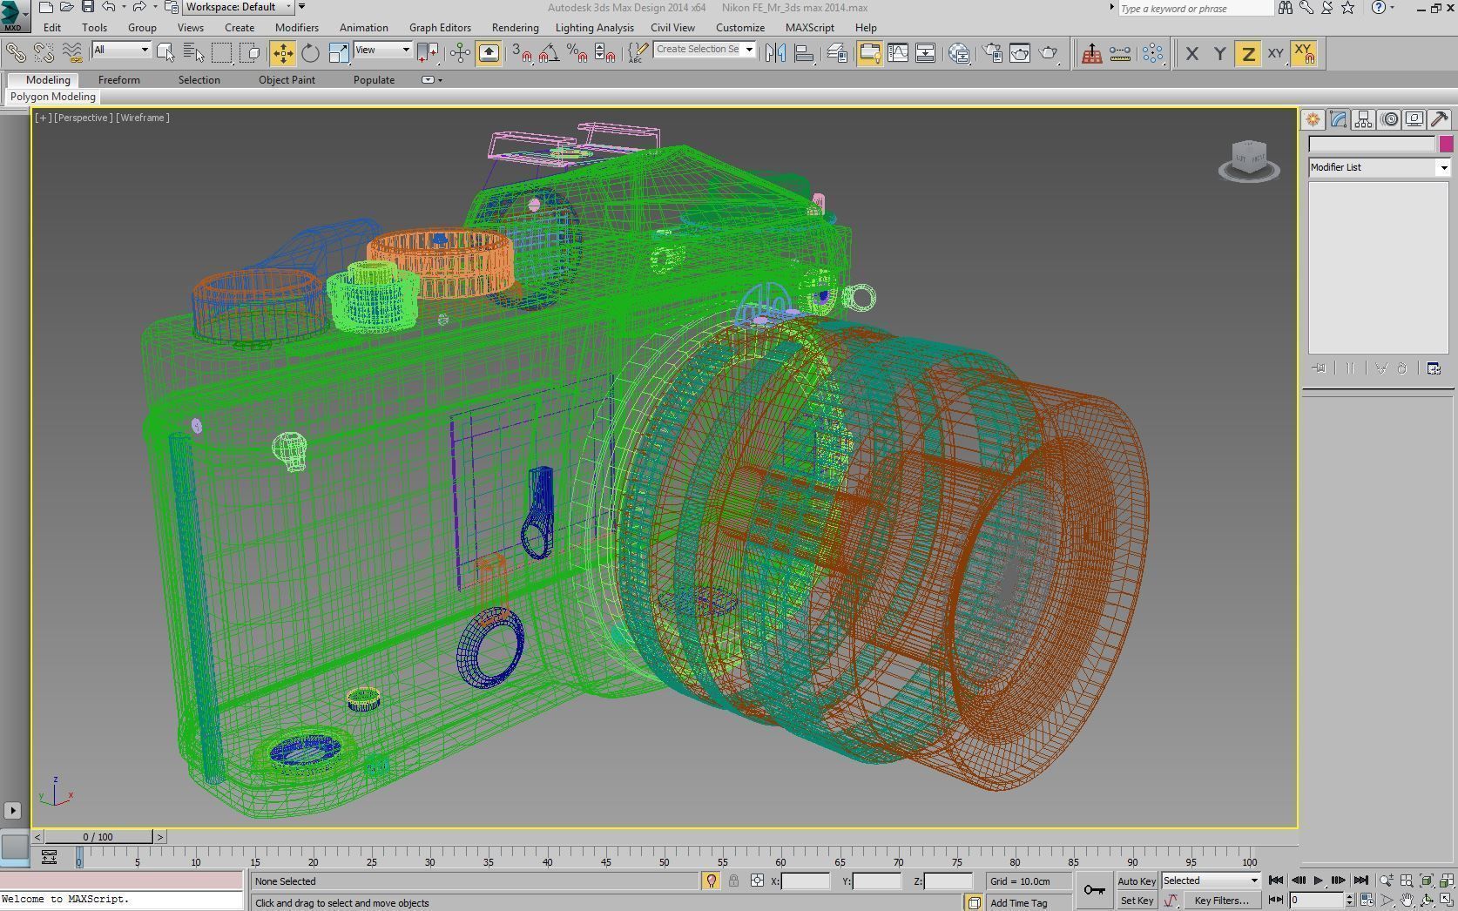1458x911 pixels.
Task: Open the Time Configuration dialog
Action: pos(1367,901)
